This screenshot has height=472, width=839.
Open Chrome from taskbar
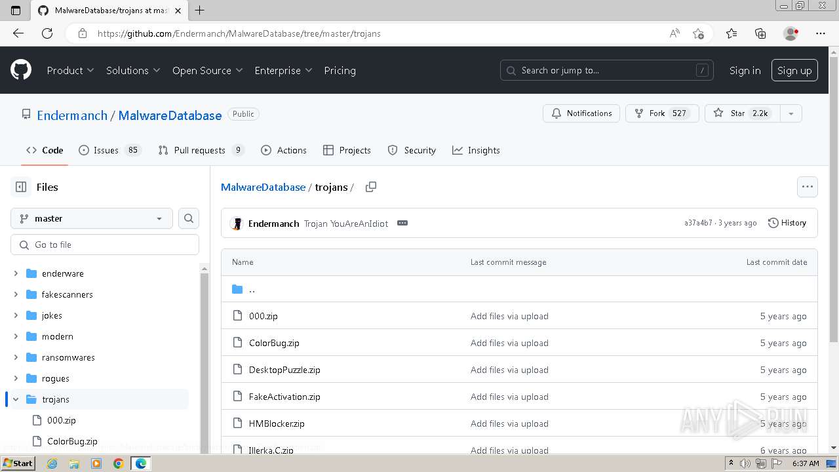pos(118,463)
